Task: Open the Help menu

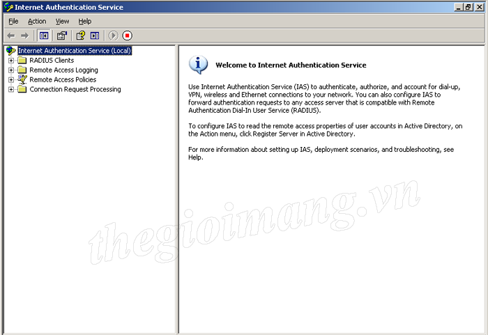Action: tap(84, 21)
